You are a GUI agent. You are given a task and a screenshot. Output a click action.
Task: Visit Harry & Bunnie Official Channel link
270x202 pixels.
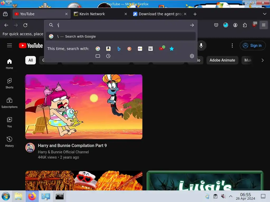63,152
